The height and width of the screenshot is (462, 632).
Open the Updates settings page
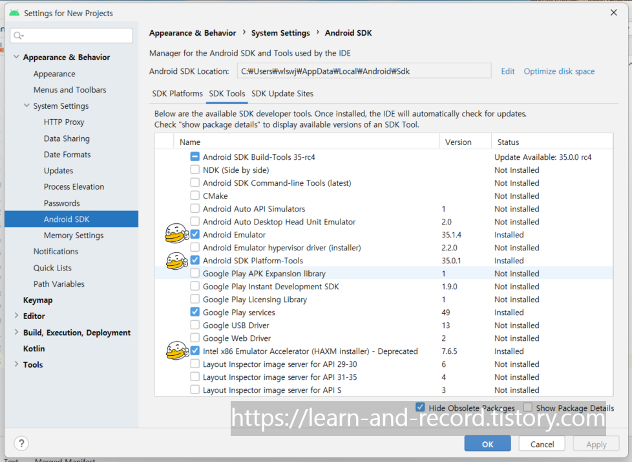click(58, 171)
